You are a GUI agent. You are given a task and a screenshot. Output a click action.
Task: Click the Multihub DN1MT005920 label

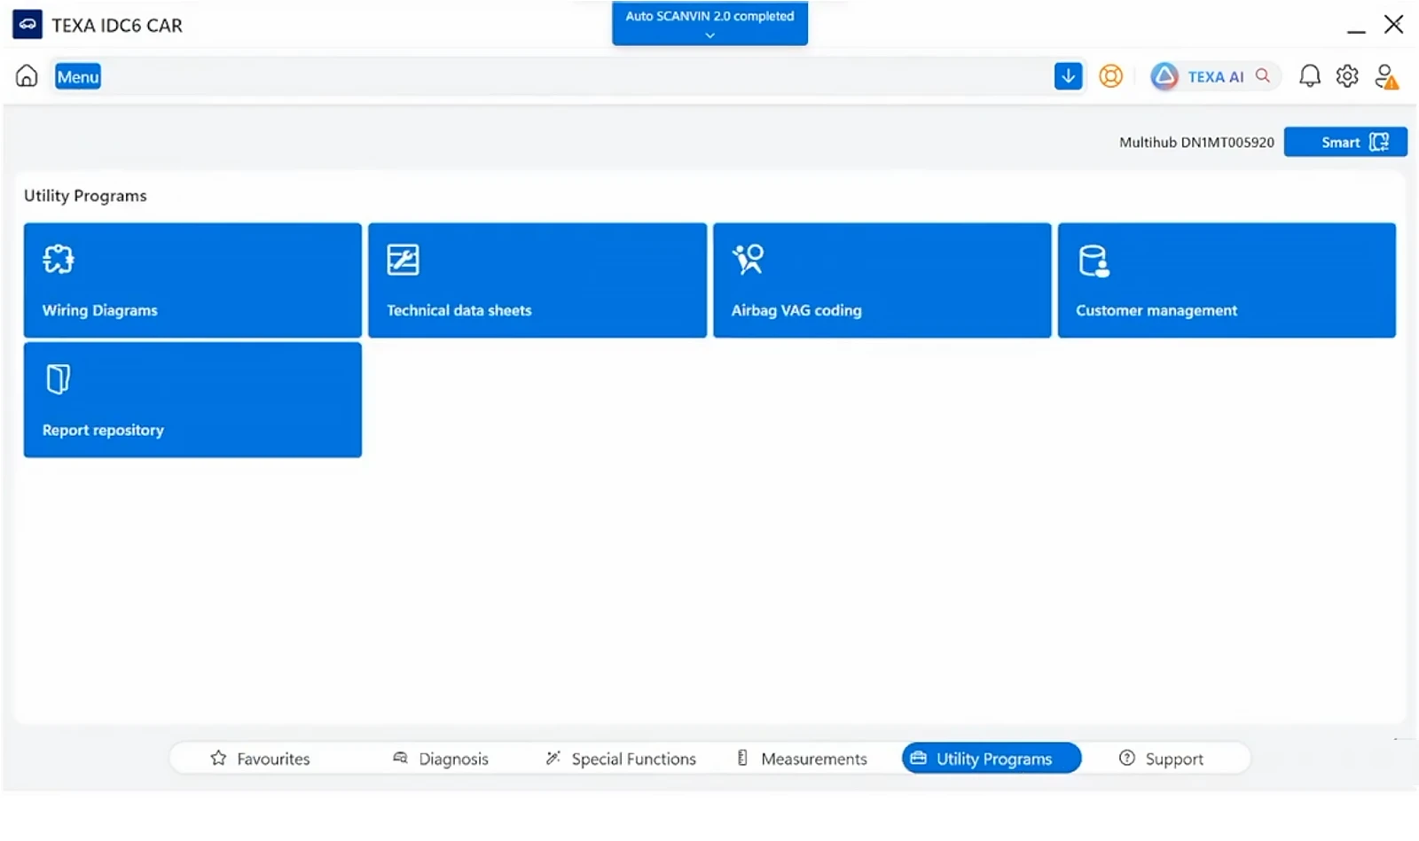coord(1196,143)
